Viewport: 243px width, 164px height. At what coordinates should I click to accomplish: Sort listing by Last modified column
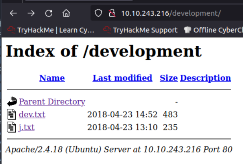pos(122,78)
